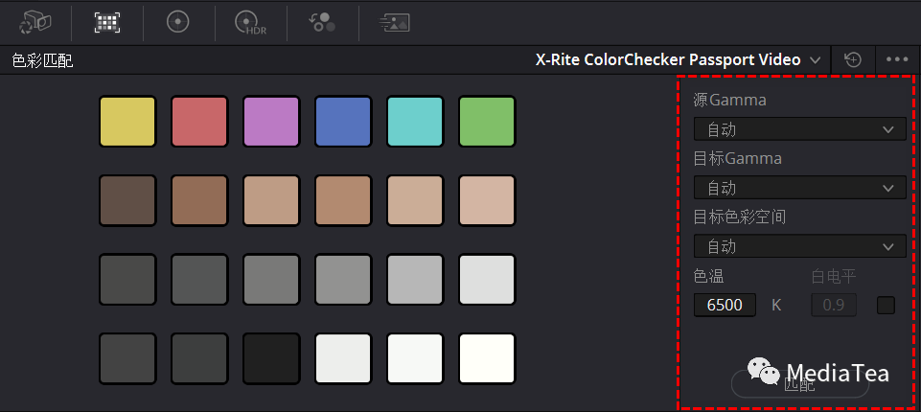Open the Camera Raw palette icon
The image size is (921, 412).
point(35,22)
